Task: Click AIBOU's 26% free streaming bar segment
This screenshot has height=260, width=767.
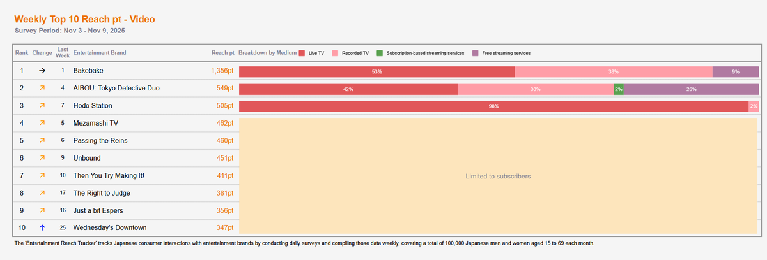Action: coord(692,89)
